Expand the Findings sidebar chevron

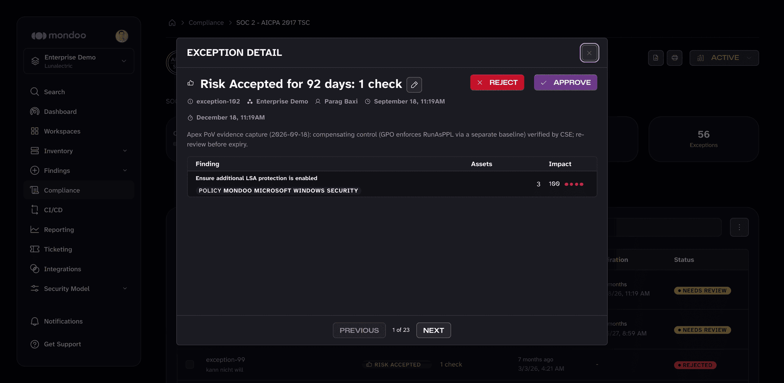[125, 170]
